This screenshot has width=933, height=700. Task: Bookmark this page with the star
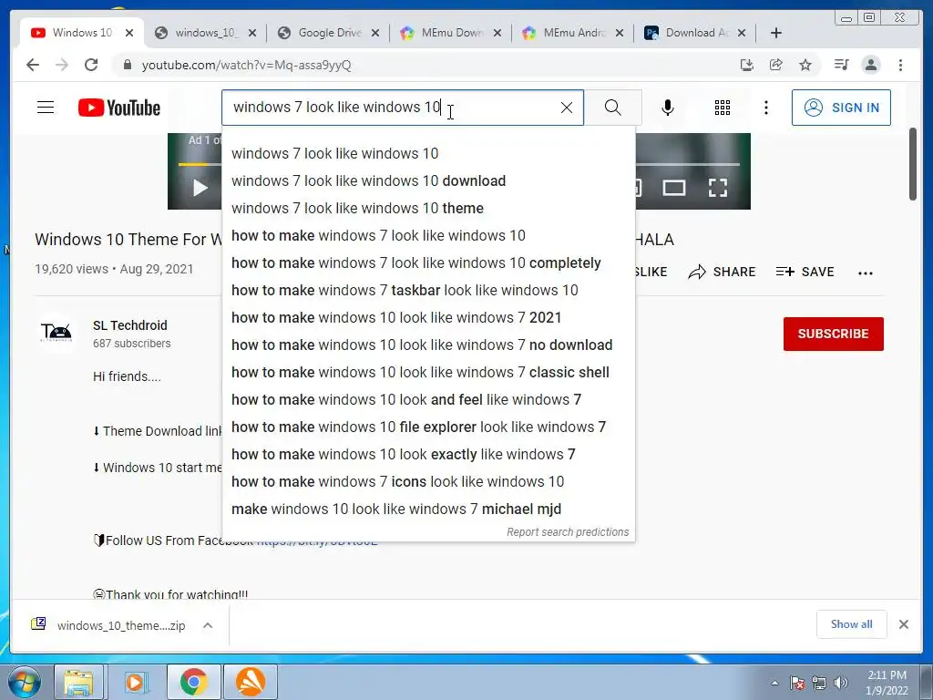805,65
